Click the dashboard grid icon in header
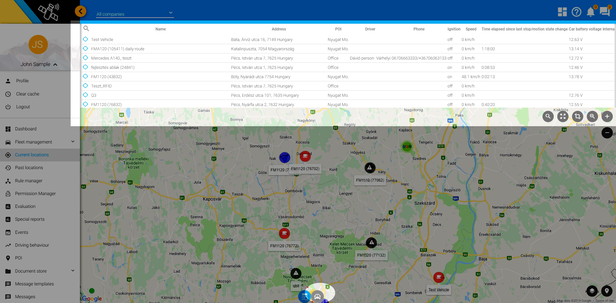This screenshot has height=303, width=616. click(562, 12)
